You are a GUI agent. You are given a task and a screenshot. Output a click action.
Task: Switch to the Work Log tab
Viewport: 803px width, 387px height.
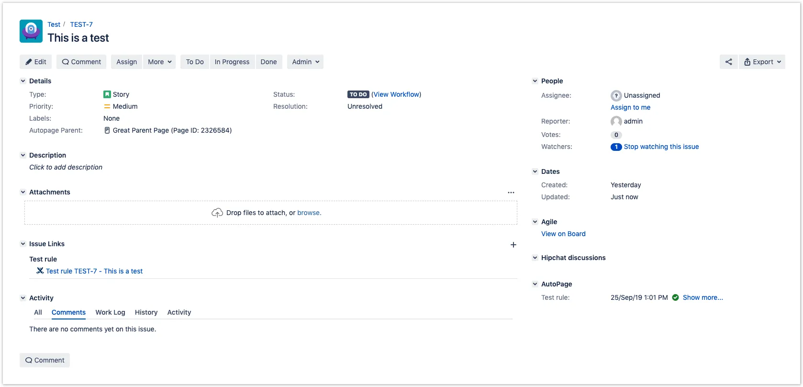[x=110, y=312]
